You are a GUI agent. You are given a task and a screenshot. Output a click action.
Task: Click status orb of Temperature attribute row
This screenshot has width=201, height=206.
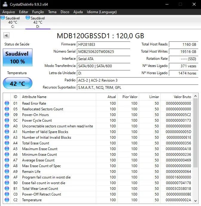tap(7, 200)
